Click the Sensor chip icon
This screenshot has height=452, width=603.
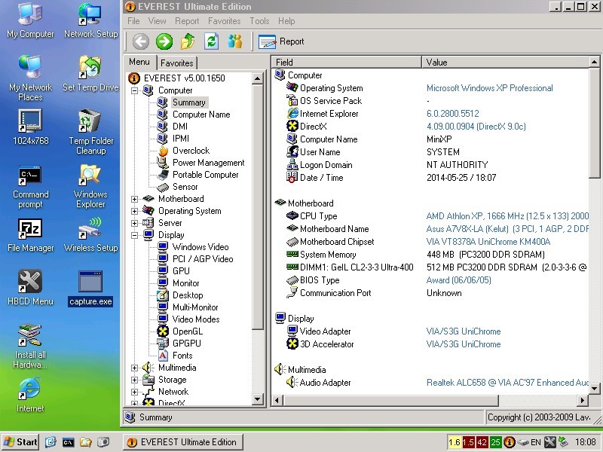(163, 187)
